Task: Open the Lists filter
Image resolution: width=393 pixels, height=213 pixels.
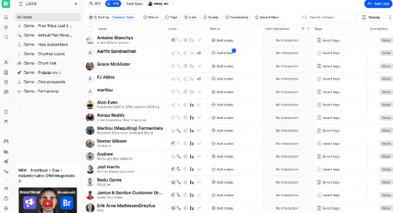Action: (x=190, y=17)
